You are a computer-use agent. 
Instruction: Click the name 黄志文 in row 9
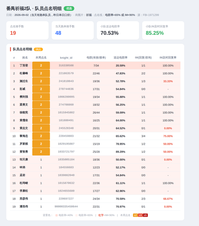(24, 128)
